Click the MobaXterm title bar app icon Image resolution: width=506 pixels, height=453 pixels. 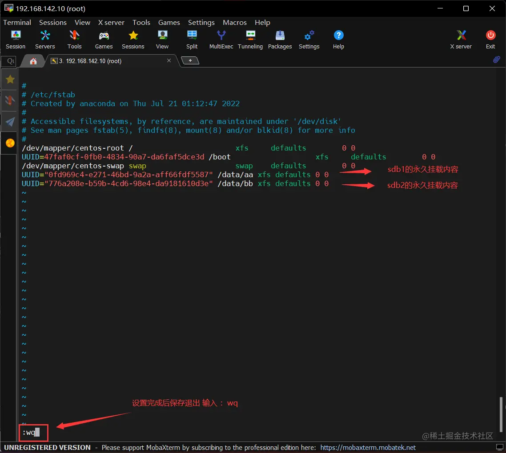(9, 8)
